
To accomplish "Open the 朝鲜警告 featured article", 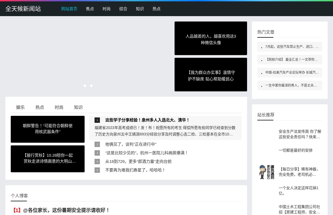I will coord(48,129).
